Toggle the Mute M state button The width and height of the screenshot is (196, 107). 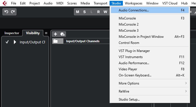tap(78, 12)
